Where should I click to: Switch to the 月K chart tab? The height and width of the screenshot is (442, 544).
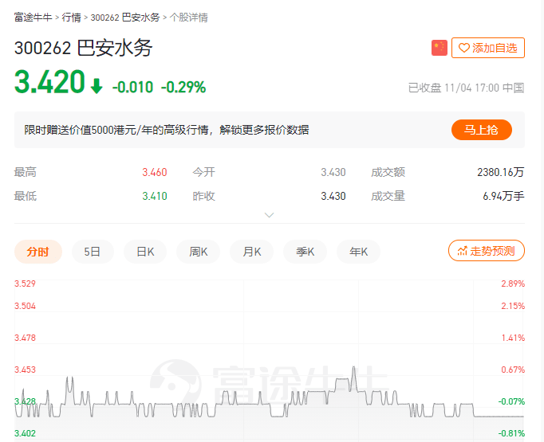(x=251, y=252)
